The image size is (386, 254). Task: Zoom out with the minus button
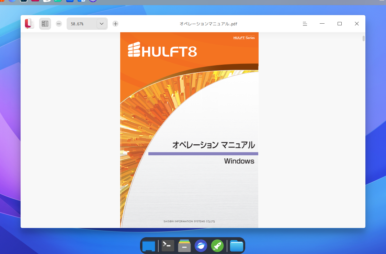(x=59, y=24)
